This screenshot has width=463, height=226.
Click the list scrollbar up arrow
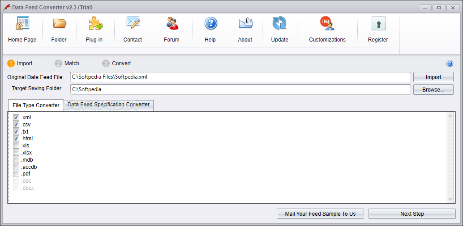tap(450, 116)
